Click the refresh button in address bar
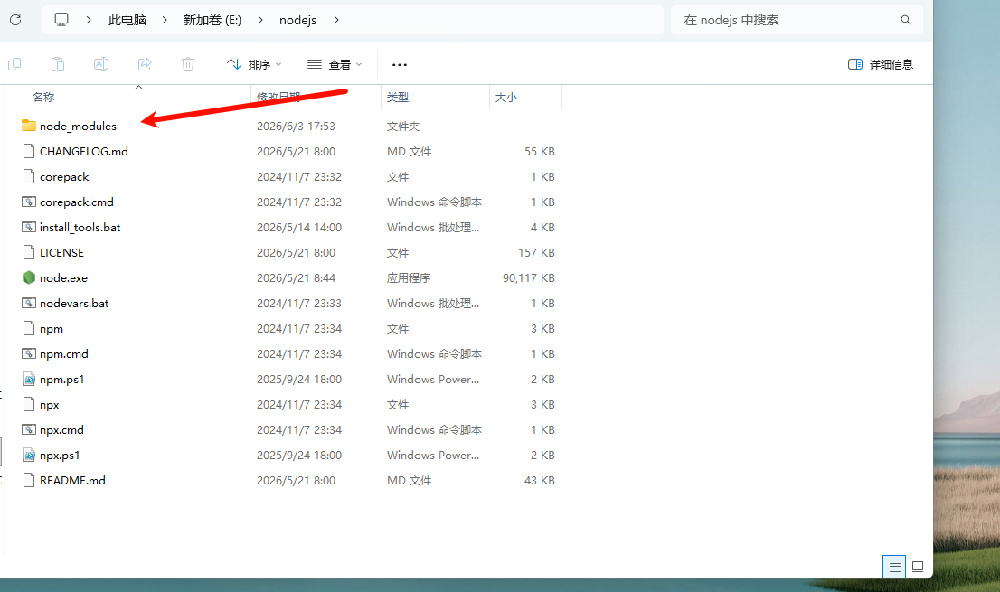1000x592 pixels. (15, 20)
